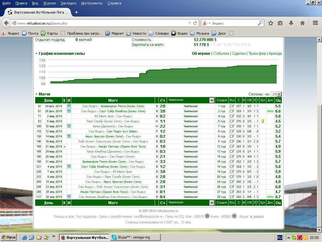Open Карты bookmark
The height and width of the screenshot is (242, 322).
click(49, 33)
